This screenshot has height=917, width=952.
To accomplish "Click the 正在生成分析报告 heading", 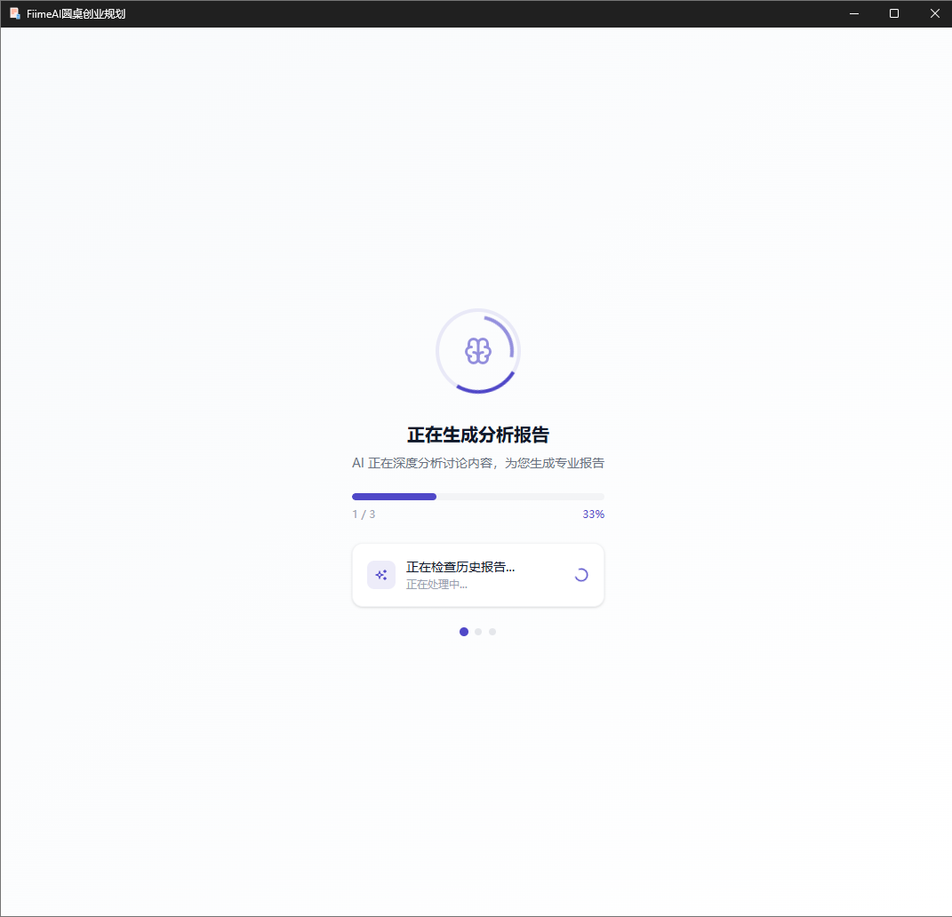I will (x=478, y=435).
